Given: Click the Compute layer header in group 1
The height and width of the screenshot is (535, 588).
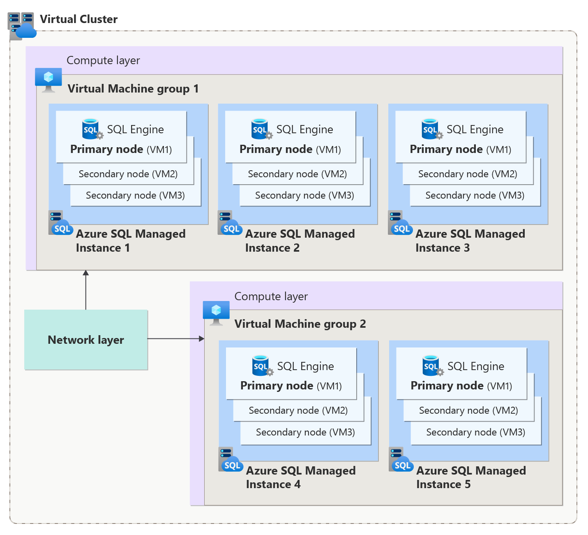Looking at the screenshot, I should tap(103, 60).
